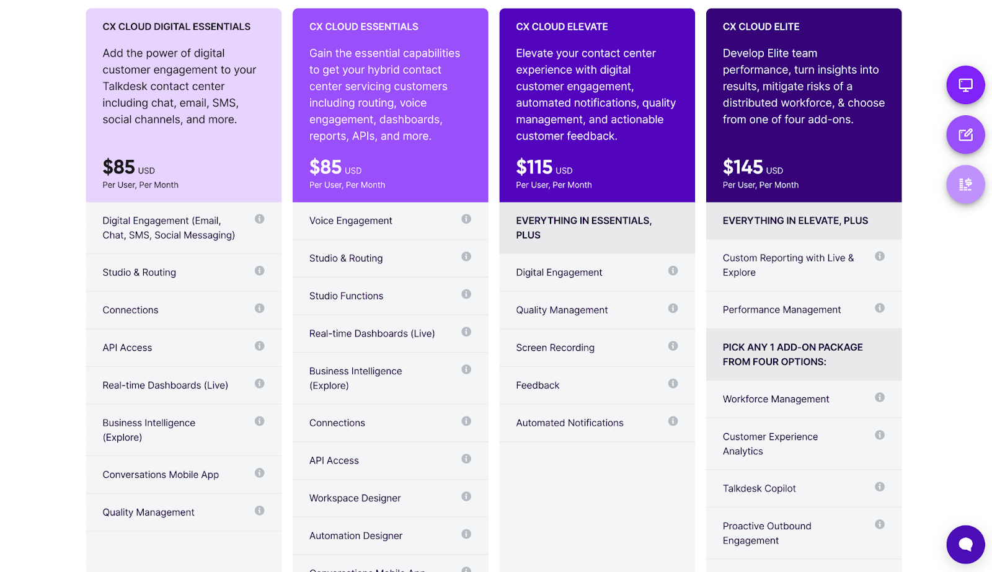Select the CX Cloud Elite plan header
Image resolution: width=992 pixels, height=572 pixels.
[x=761, y=27]
